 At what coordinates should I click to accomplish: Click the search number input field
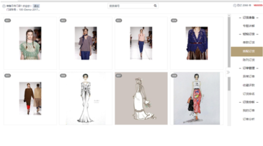coord(131,6)
